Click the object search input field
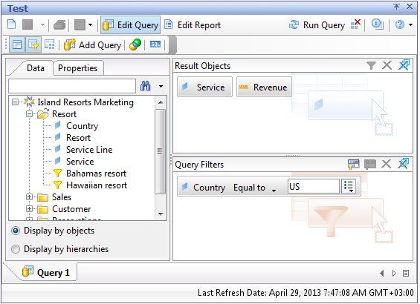The width and height of the screenshot is (420, 304). 72,86
